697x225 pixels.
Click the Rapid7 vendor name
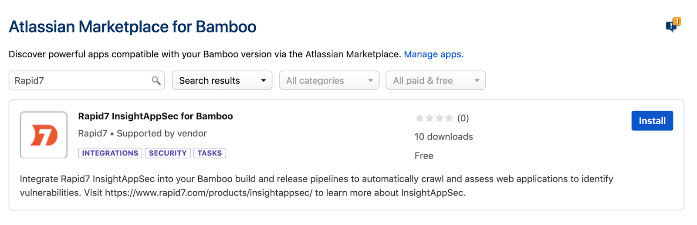pyautogui.click(x=92, y=134)
